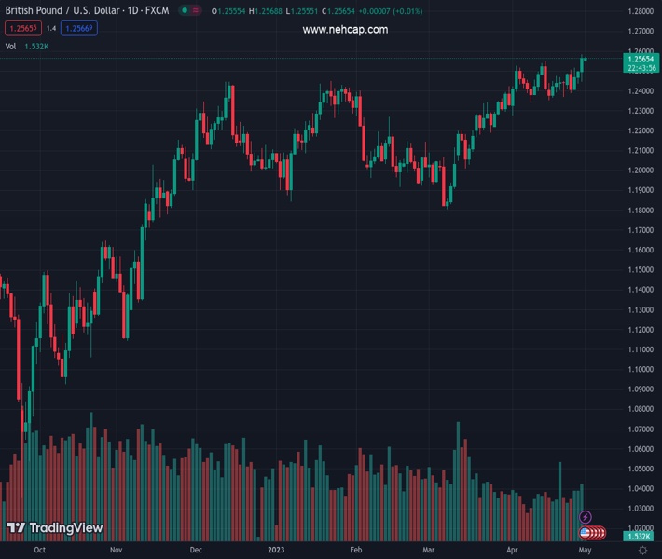Click the green market status dot
The image size is (662, 559).
(186, 10)
